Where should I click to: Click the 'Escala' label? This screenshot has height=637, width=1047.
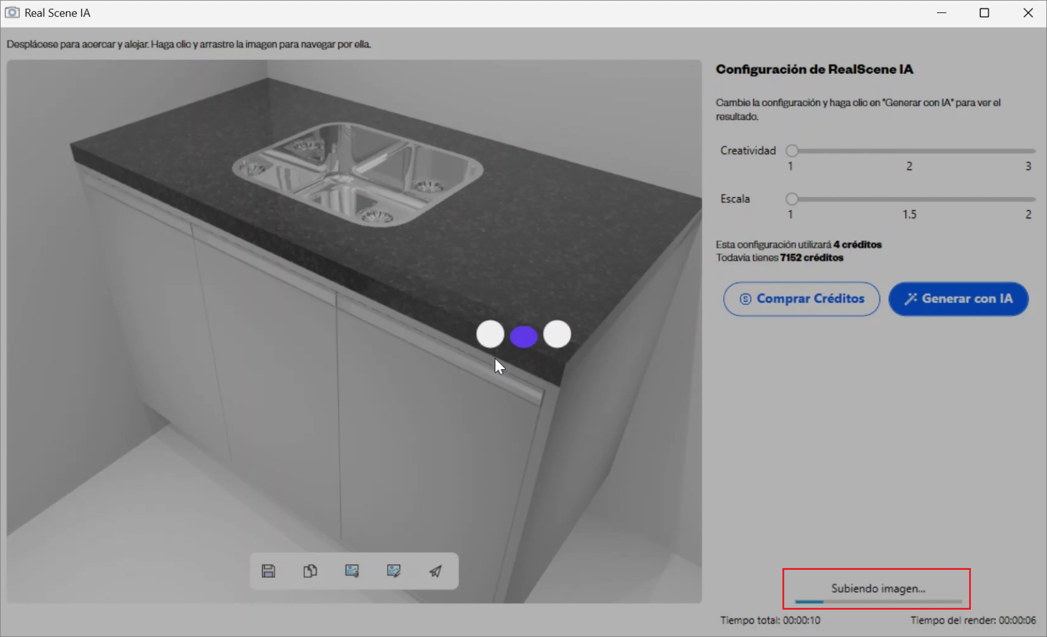pos(735,199)
